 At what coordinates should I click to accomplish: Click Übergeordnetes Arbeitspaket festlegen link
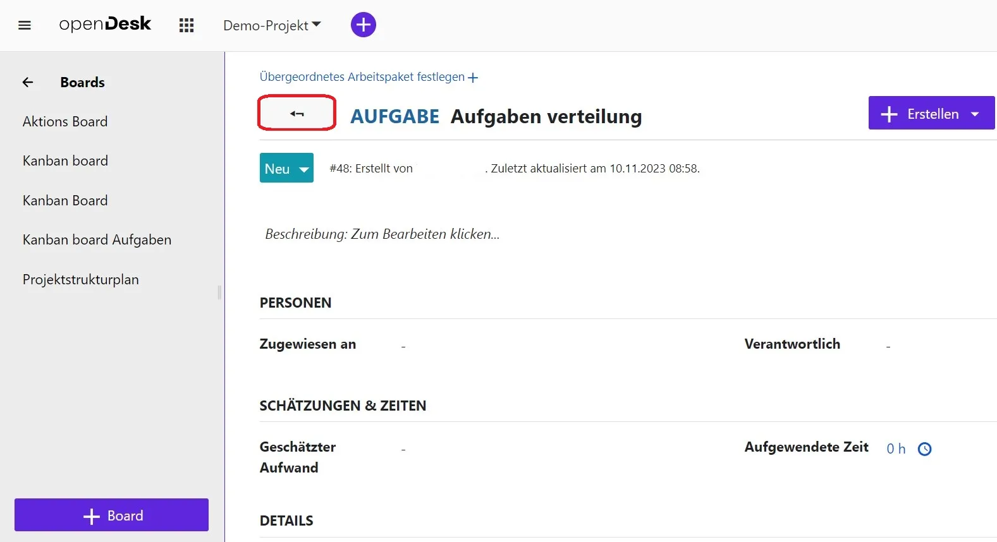(x=369, y=77)
